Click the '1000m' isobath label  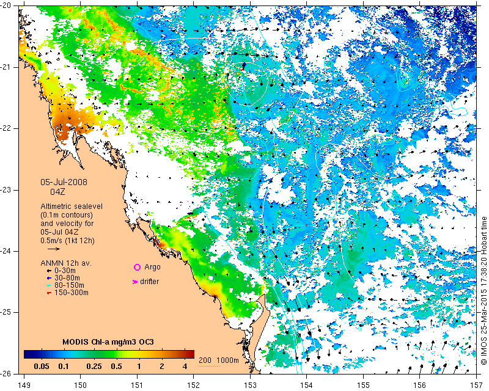click(227, 360)
